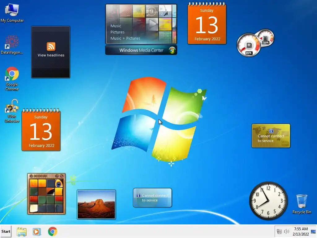Click the calendar gadget beneath the IObit Unlocker icon
This screenshot has height=238, width=317.
click(41, 130)
